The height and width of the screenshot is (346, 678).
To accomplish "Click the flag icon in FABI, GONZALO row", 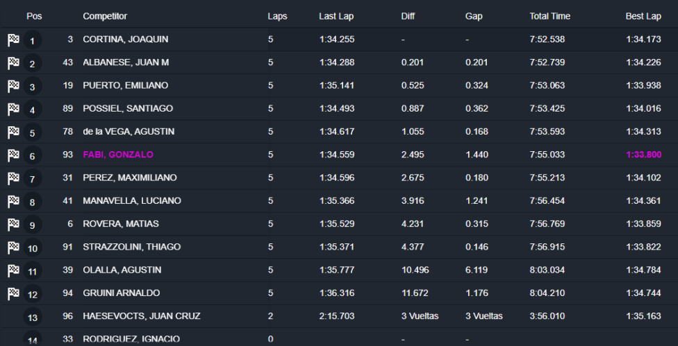I will (x=13, y=155).
